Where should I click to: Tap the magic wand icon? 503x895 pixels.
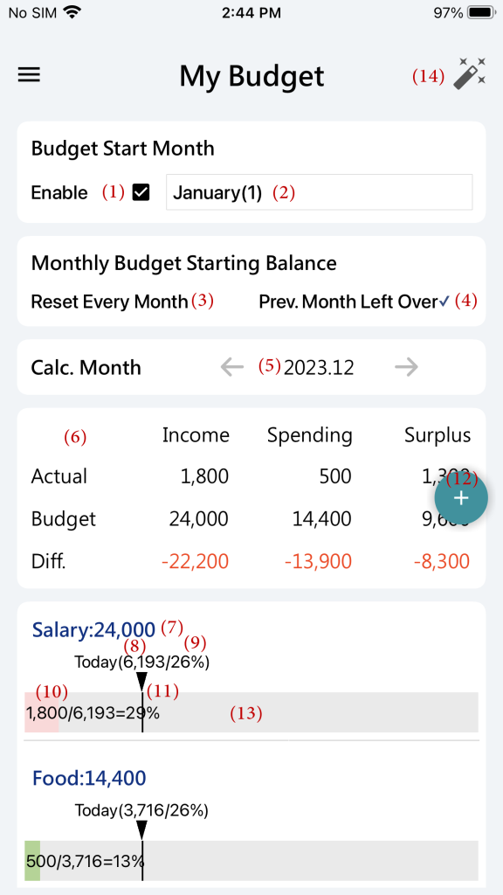470,73
